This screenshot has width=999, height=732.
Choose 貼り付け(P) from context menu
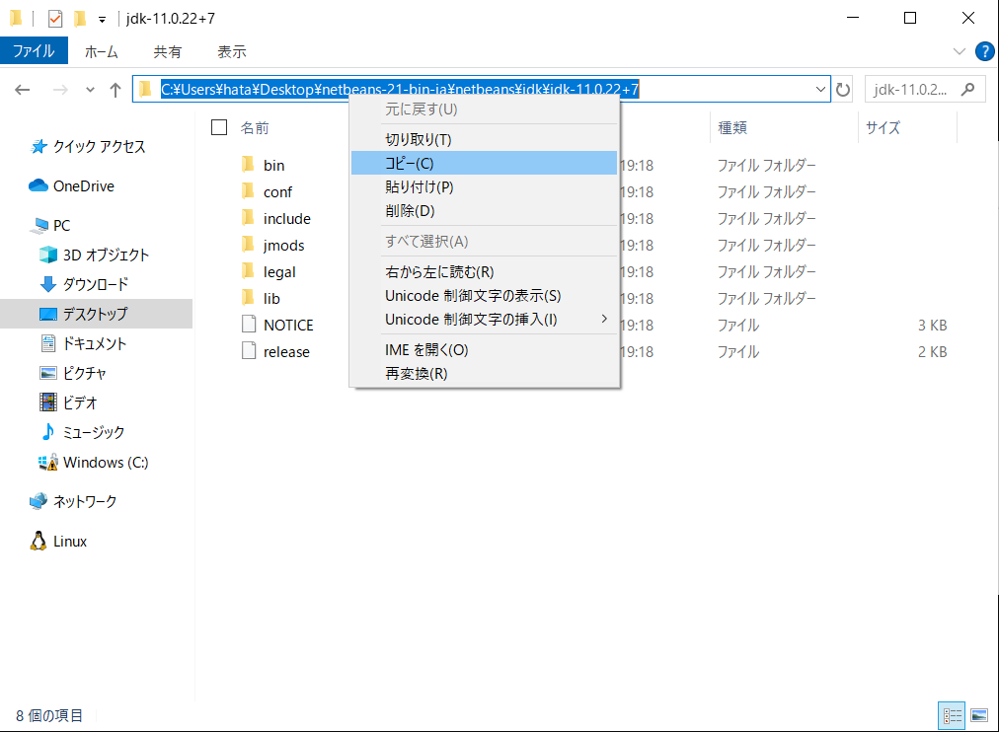click(x=485, y=187)
